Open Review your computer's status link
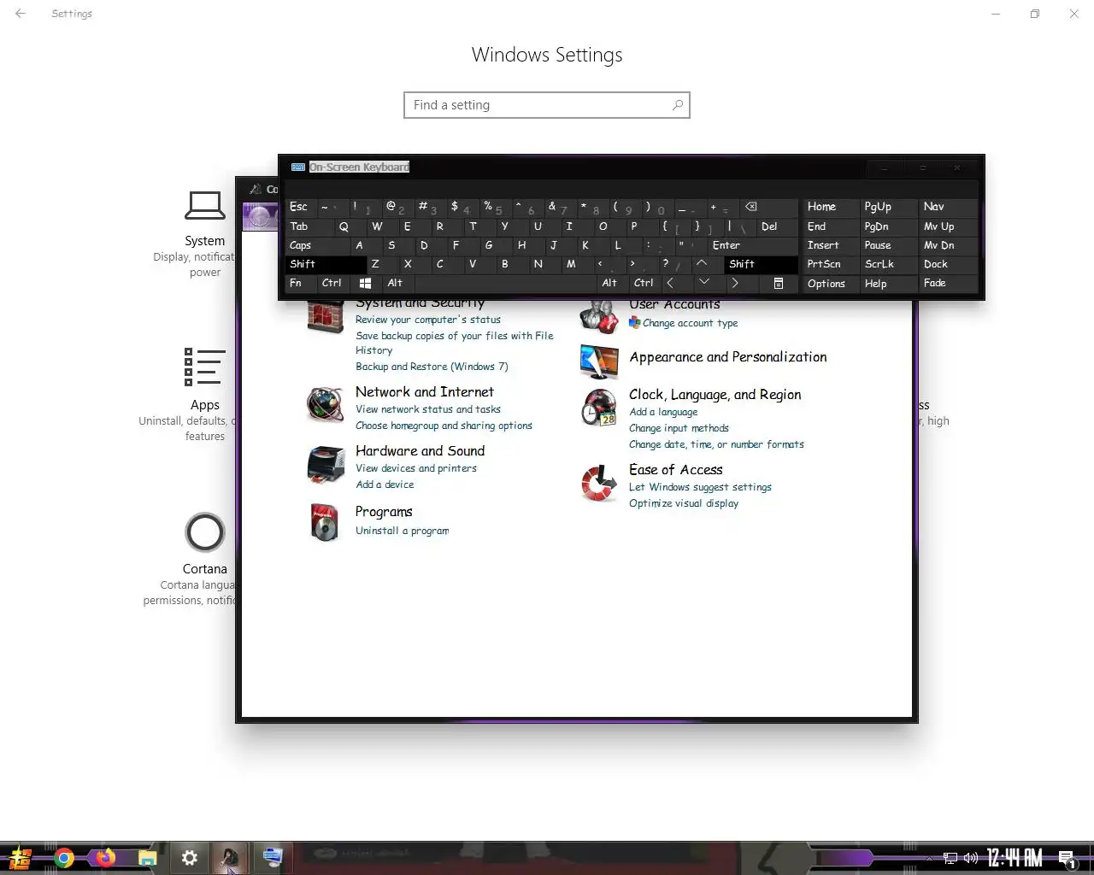1094x875 pixels. tap(428, 320)
